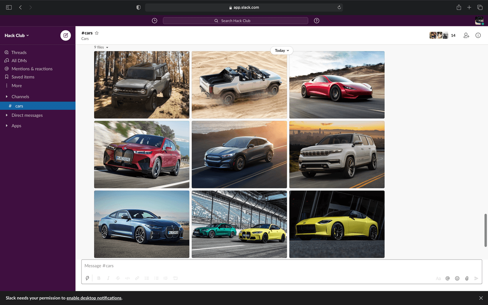488x305 pixels.
Task: Add people to the #cars channel
Action: click(x=466, y=35)
